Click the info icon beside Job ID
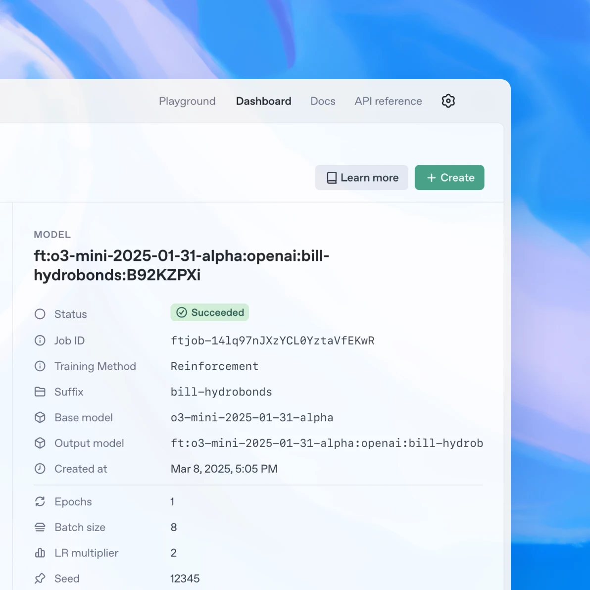The width and height of the screenshot is (590, 590). coord(40,341)
